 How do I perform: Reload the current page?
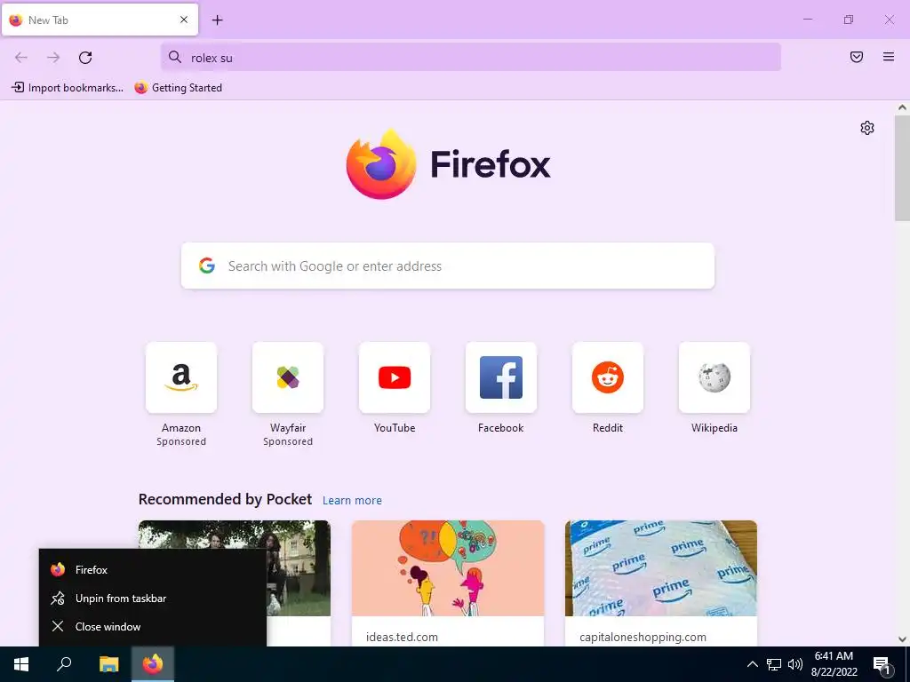85,58
